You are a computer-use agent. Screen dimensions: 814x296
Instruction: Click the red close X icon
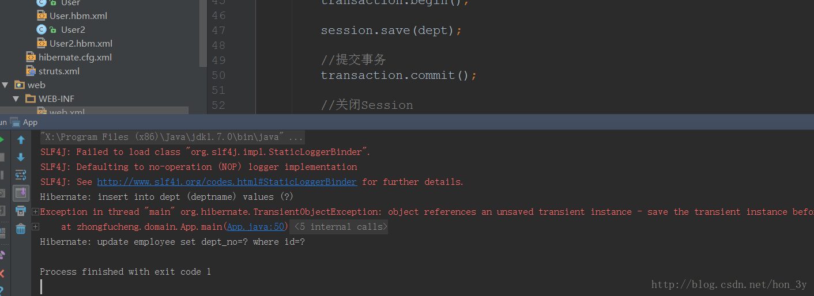pos(2,273)
